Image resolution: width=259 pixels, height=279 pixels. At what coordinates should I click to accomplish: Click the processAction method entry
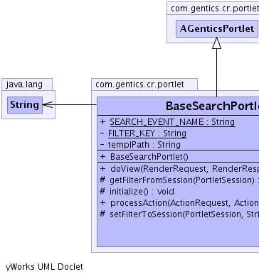pyautogui.click(x=184, y=203)
